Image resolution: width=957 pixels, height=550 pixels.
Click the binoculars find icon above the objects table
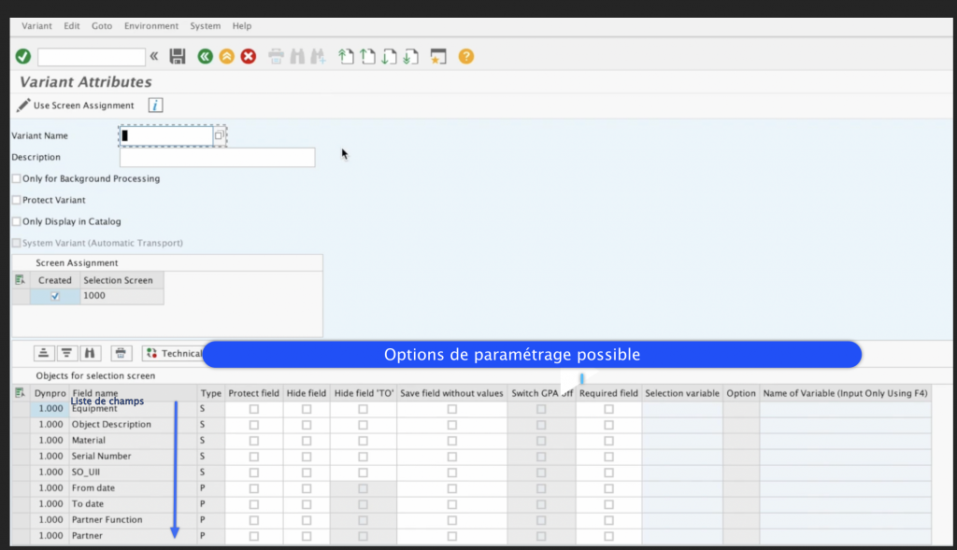[x=91, y=353]
